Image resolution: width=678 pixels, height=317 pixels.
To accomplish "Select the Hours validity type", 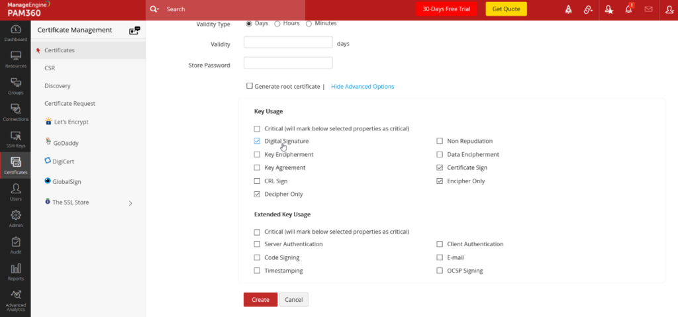I will click(x=277, y=24).
